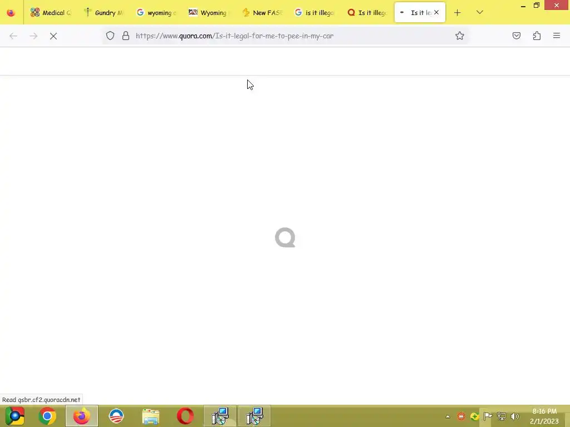Restore down the Firefox window
Screen dimensions: 570x427
tap(537, 6)
